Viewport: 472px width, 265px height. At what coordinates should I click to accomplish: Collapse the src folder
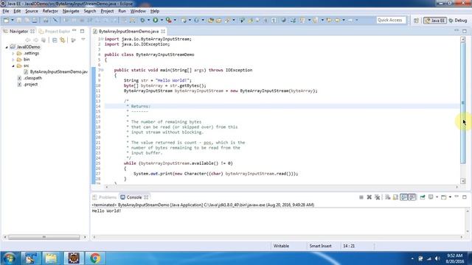pyautogui.click(x=13, y=66)
